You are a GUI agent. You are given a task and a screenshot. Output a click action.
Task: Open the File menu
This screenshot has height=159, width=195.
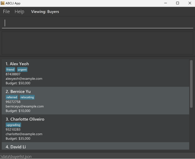pyautogui.click(x=6, y=12)
